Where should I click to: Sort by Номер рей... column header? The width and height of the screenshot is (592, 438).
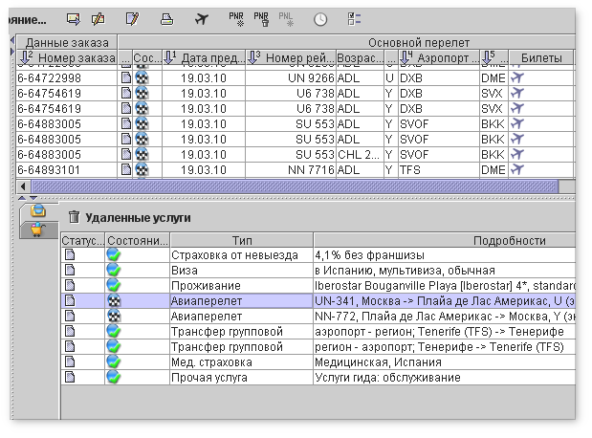[x=291, y=57]
